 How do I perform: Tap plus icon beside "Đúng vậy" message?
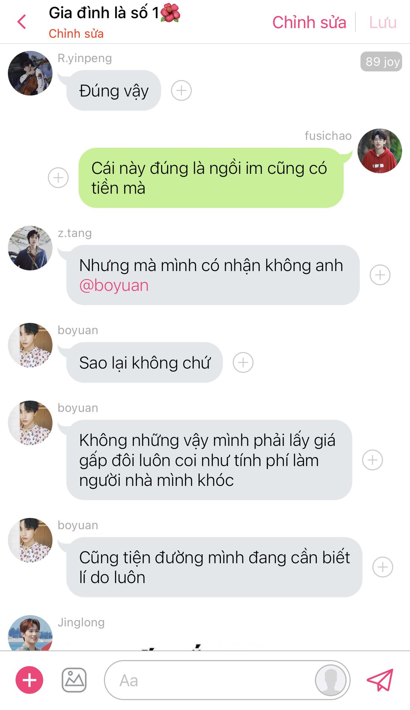181,90
